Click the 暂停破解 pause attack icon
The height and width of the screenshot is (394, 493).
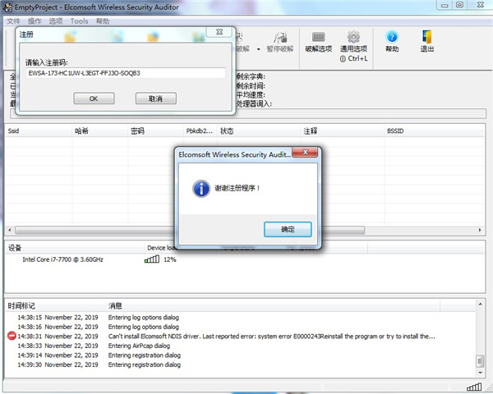point(280,37)
